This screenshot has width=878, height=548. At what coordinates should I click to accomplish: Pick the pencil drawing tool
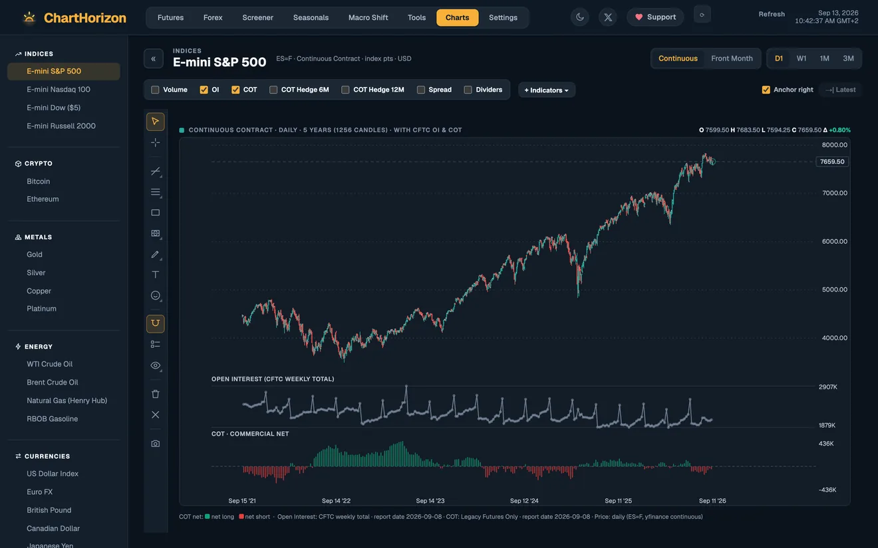tap(155, 254)
